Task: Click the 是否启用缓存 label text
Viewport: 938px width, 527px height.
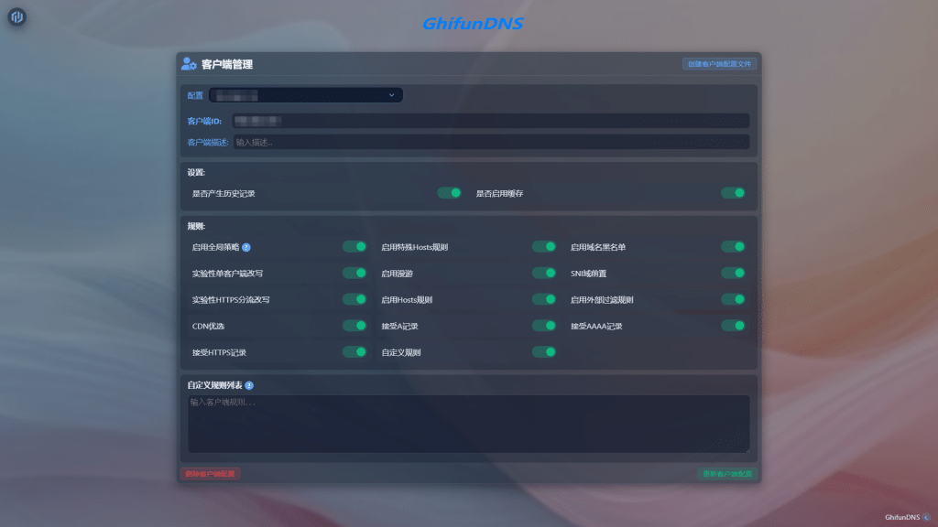Action: (x=499, y=194)
